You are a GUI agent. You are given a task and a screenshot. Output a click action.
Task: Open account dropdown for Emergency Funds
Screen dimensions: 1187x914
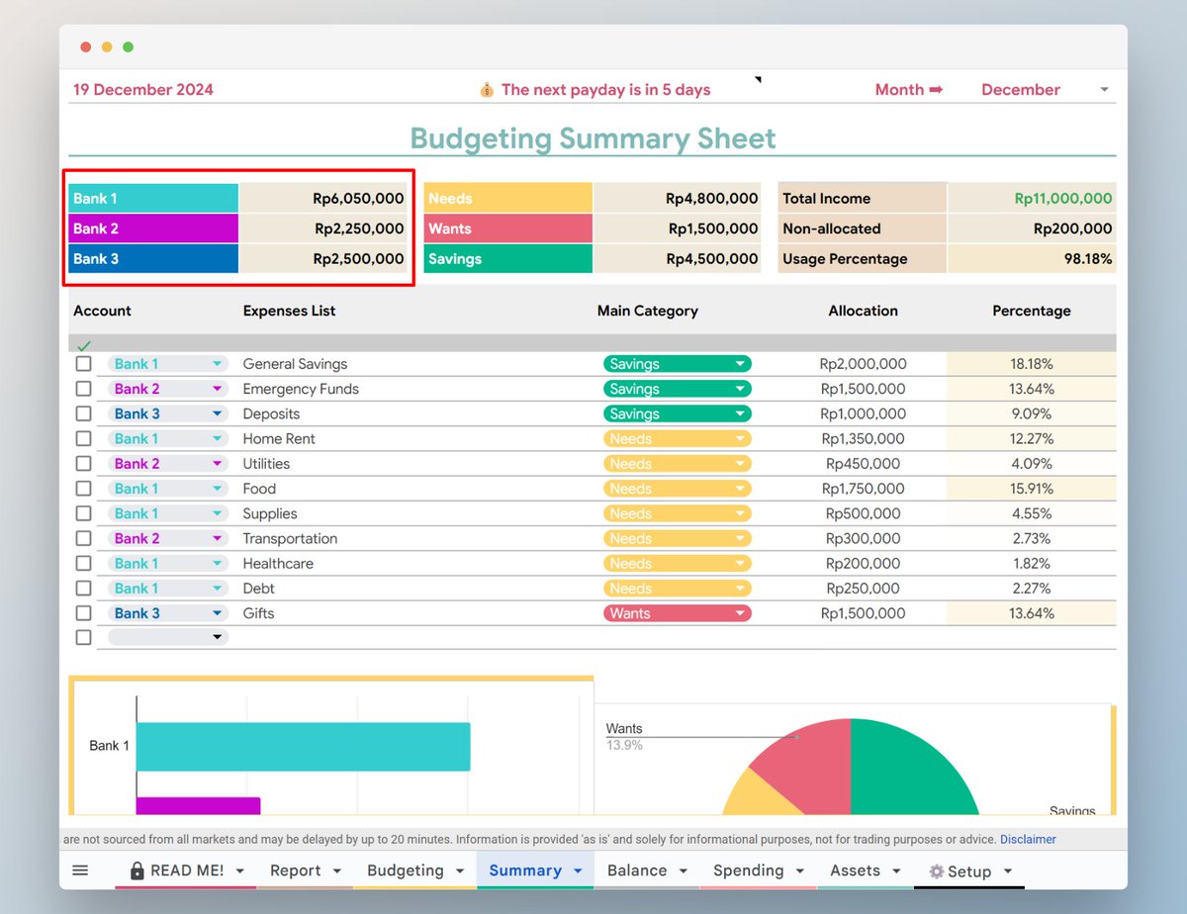[217, 389]
